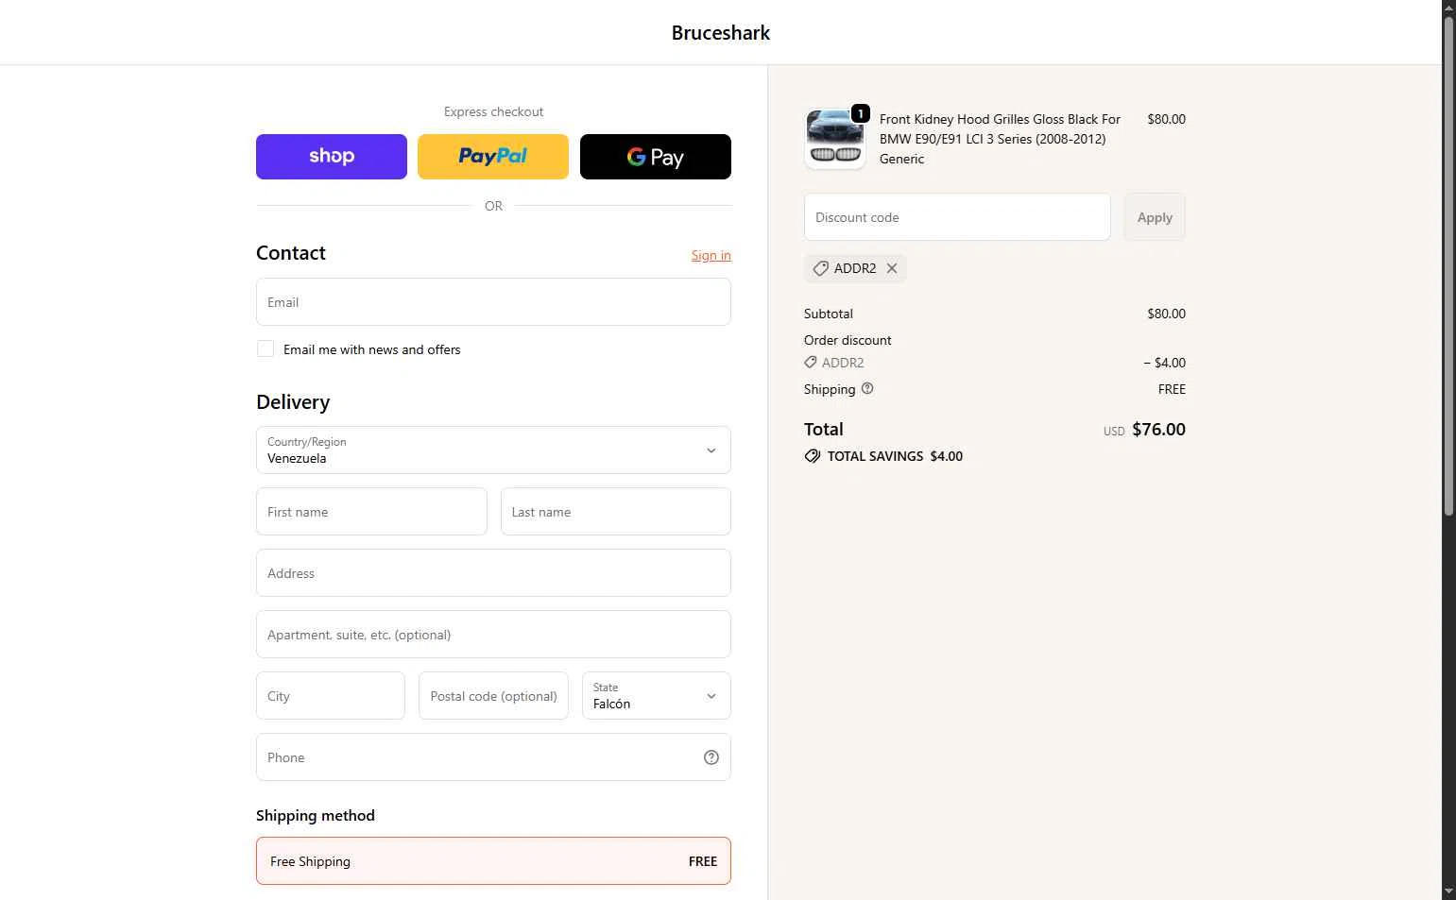This screenshot has height=900, width=1456.
Task: Check out using Google Pay
Action: [x=656, y=157]
